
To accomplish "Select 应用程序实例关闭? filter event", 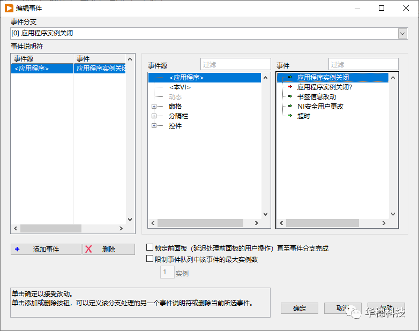I will click(325, 87).
